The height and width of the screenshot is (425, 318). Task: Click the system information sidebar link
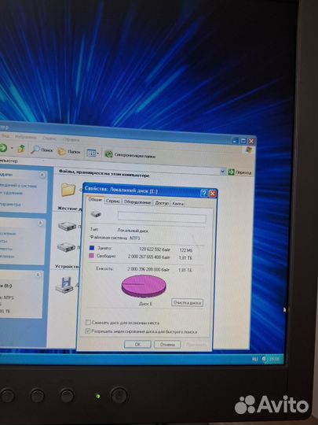[18, 186]
